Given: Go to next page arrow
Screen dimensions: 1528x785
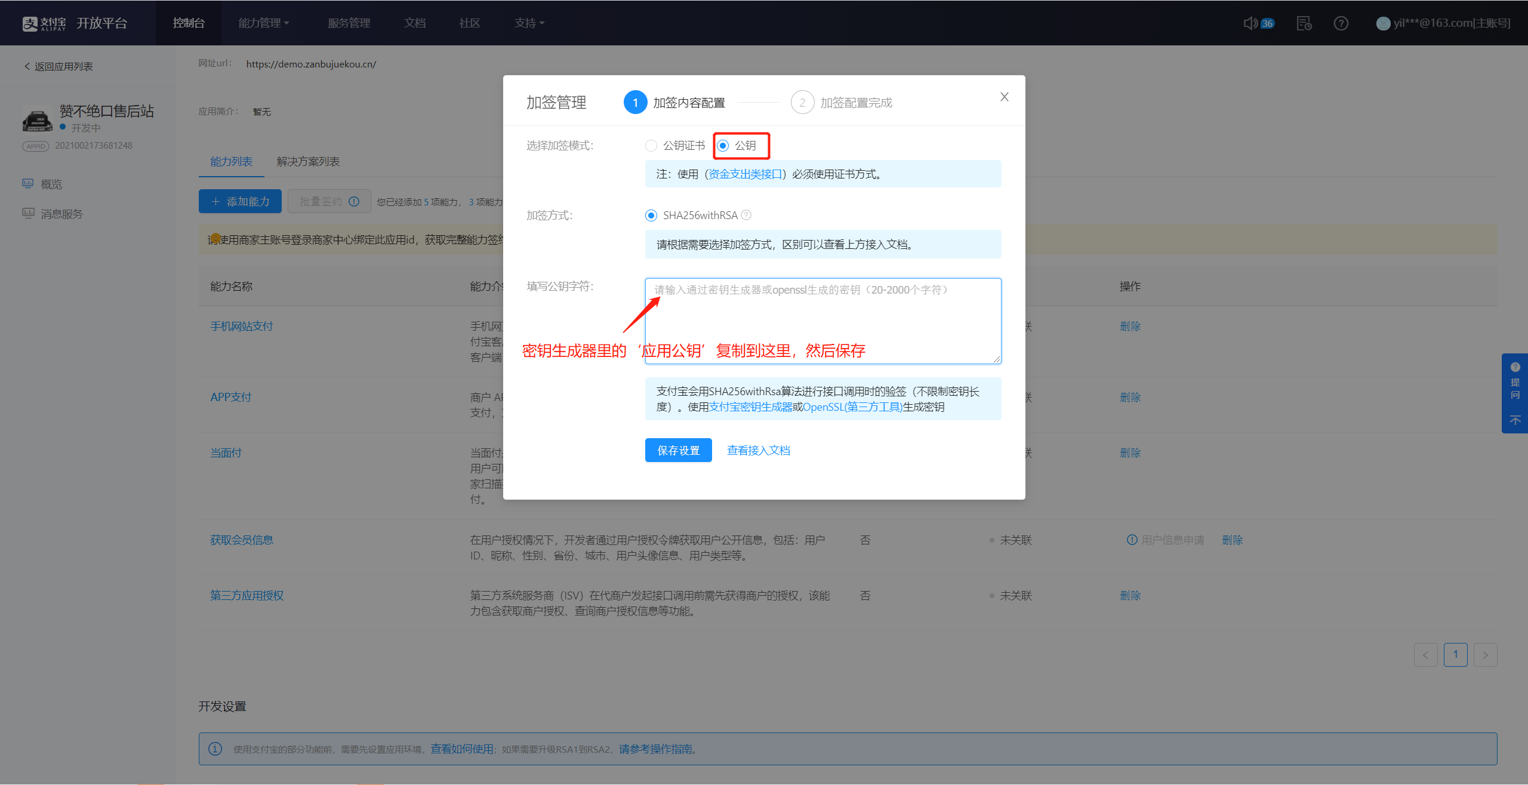Looking at the screenshot, I should tap(1485, 655).
